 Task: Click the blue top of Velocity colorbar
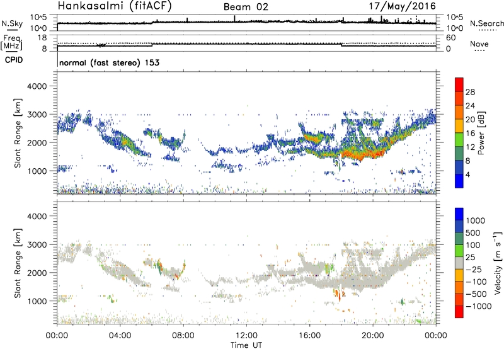click(x=459, y=214)
